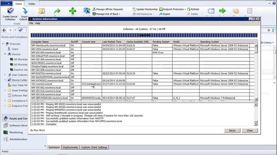
Task: Switch to the Summary tab
Action: pyautogui.click(x=54, y=147)
